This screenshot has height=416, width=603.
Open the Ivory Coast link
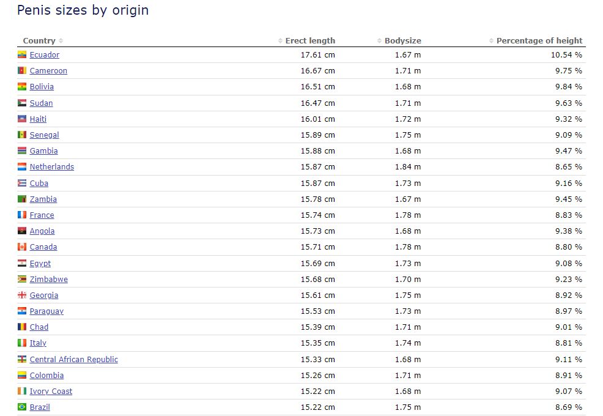[51, 392]
